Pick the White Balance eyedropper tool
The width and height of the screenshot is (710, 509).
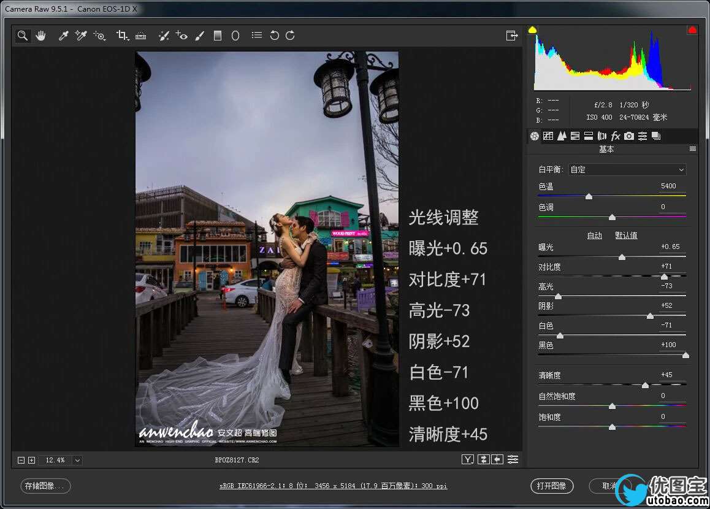63,36
